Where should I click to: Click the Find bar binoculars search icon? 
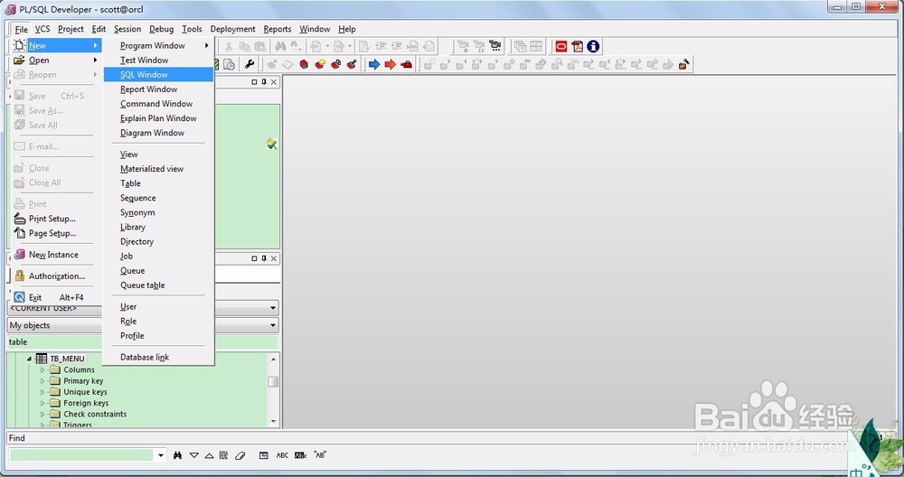pyautogui.click(x=177, y=455)
